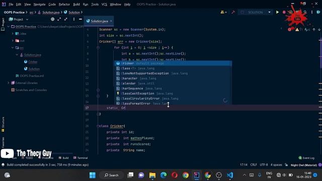Choose Character from completion list
This screenshot has height=181, width=322.
(173, 78)
